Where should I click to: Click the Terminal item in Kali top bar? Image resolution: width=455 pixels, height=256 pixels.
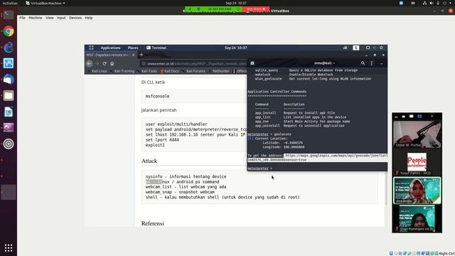(x=156, y=48)
